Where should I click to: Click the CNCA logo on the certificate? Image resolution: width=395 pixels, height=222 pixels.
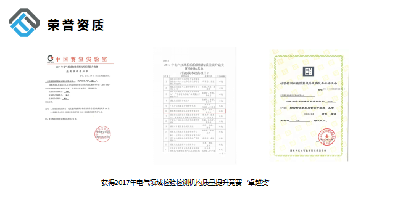pyautogui.click(x=309, y=72)
